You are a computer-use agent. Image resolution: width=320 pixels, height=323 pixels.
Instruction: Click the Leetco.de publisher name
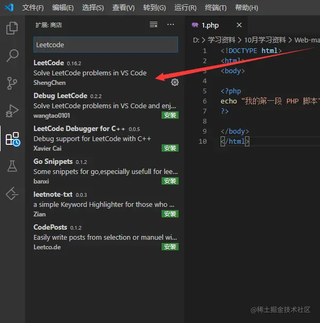coord(47,247)
